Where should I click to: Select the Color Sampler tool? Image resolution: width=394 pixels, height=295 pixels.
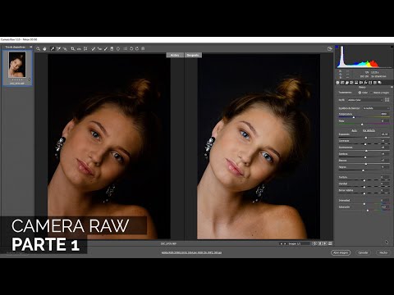coord(58,48)
